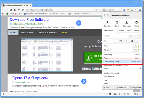The height and width of the screenshot is (98, 144).
Task: Zoom out using status bar minus
Action: [132, 94]
